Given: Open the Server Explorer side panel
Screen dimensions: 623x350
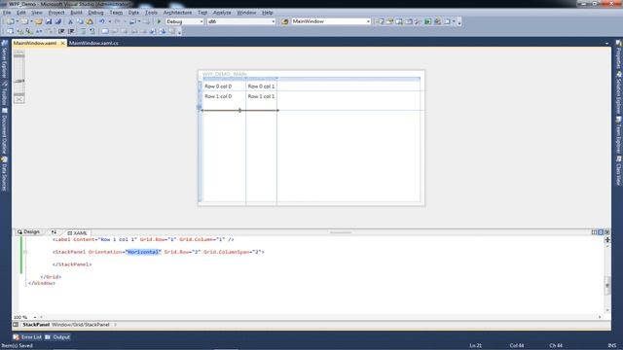Looking at the screenshot, I should (x=4, y=59).
